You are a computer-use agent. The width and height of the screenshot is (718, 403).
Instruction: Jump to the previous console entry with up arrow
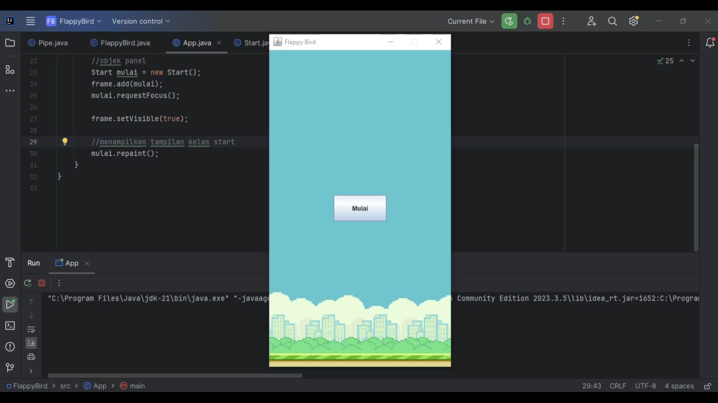(x=31, y=302)
